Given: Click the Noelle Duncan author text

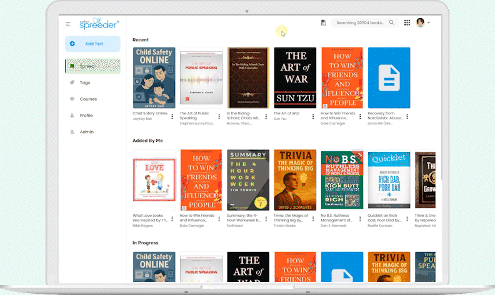Looking at the screenshot, I should pyautogui.click(x=380, y=226).
